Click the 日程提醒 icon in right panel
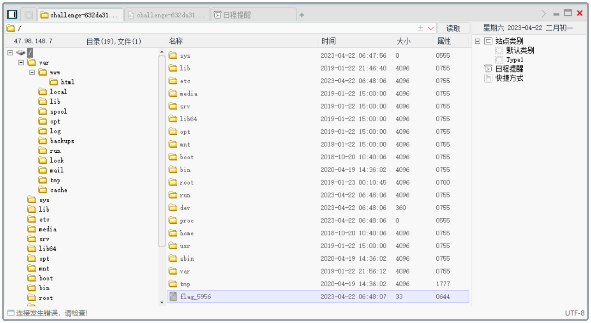Screen dimensions: 591x323 pyautogui.click(x=488, y=69)
